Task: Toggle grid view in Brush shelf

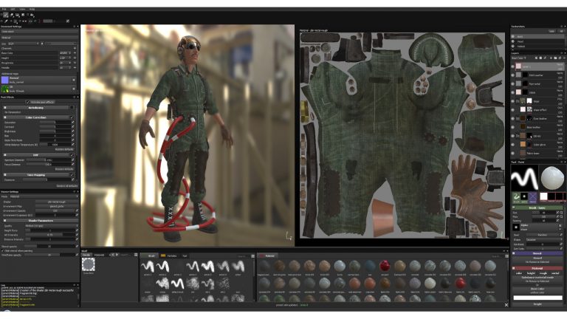Action: (252, 256)
